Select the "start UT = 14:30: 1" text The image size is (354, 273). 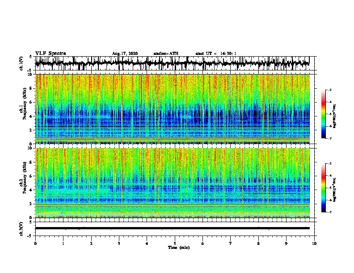(216, 54)
